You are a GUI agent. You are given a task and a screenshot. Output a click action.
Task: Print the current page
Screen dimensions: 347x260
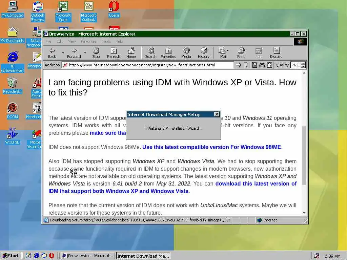[241, 53]
